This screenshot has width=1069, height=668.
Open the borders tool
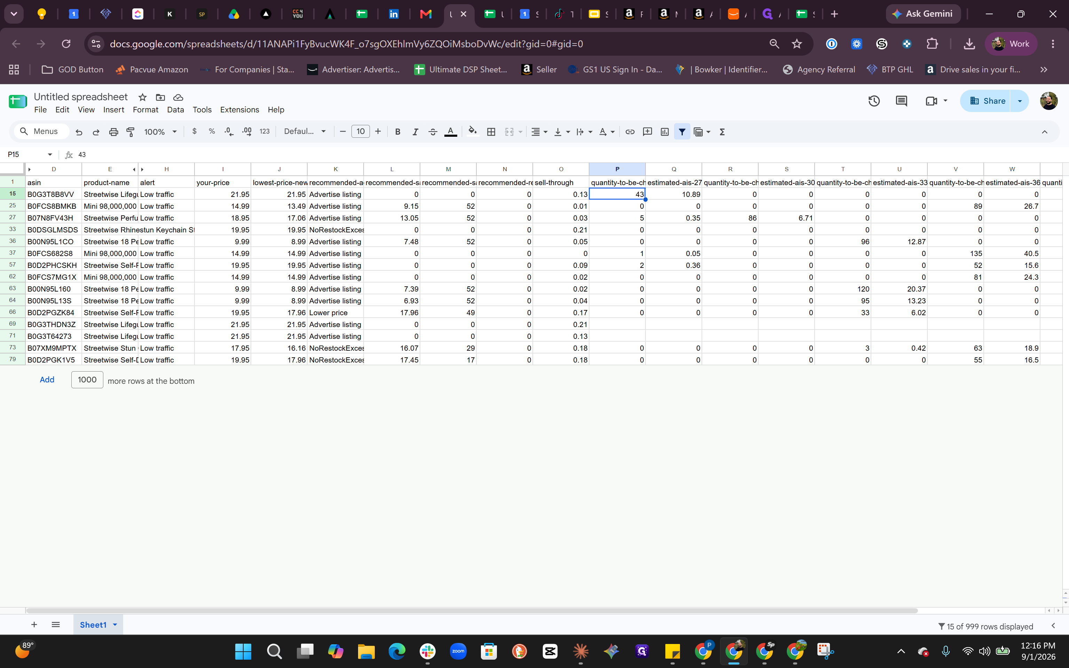pos(491,132)
